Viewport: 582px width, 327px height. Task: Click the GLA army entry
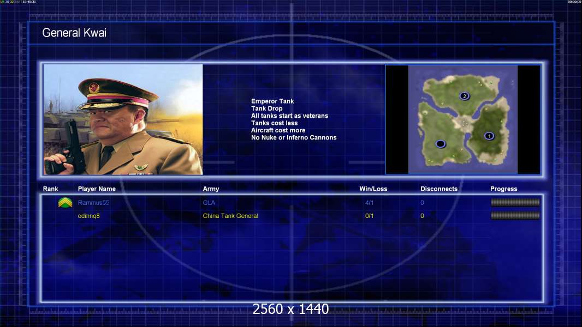(x=209, y=203)
